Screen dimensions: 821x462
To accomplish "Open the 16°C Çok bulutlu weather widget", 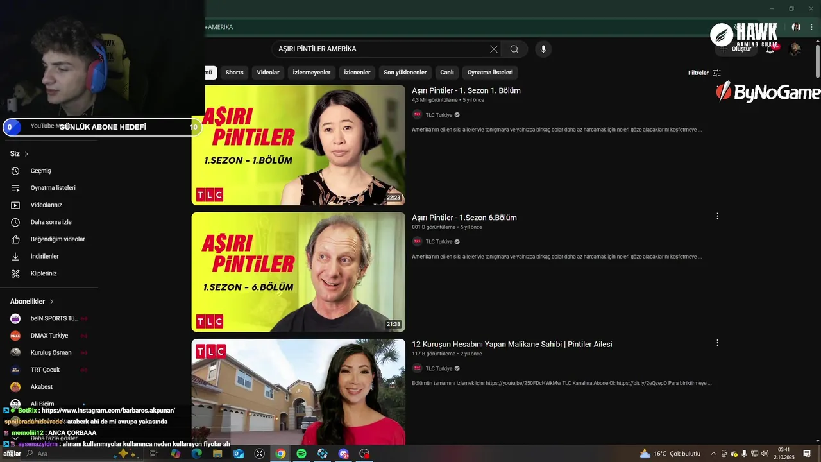I will tap(670, 454).
